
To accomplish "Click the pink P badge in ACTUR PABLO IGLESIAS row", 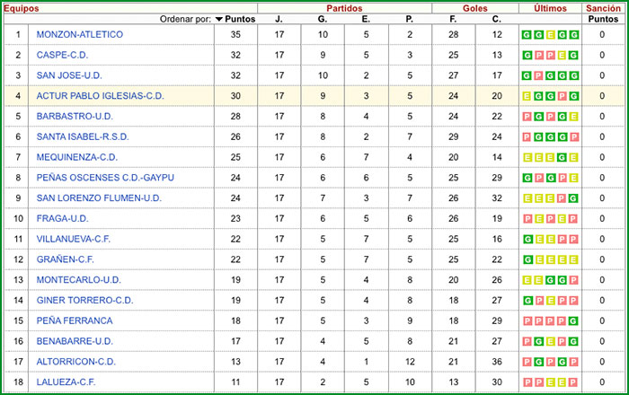I will (x=562, y=96).
